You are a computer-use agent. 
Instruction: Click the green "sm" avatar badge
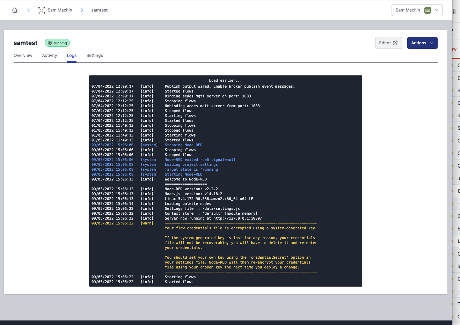click(427, 10)
